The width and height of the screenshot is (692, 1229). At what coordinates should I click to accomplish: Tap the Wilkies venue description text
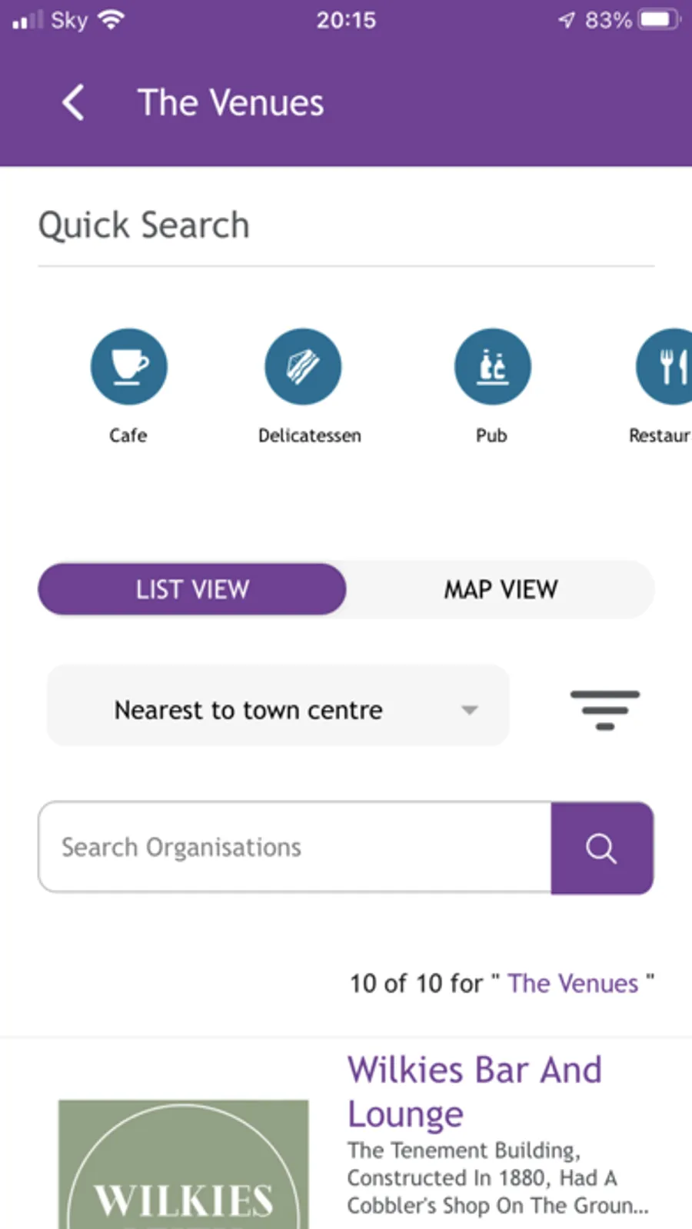tap(497, 1177)
